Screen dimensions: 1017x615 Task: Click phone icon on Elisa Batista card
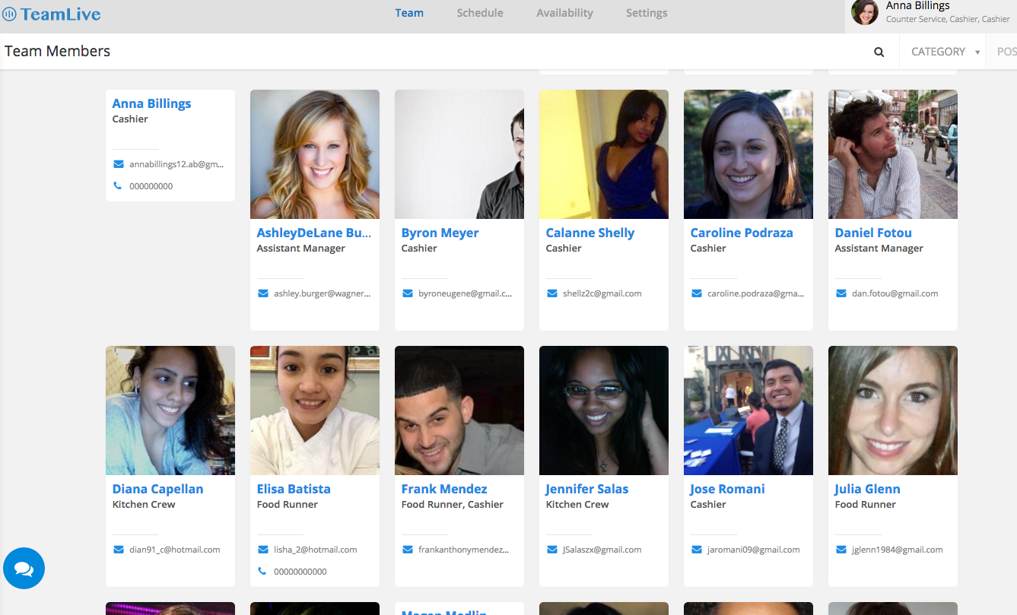pyautogui.click(x=262, y=571)
